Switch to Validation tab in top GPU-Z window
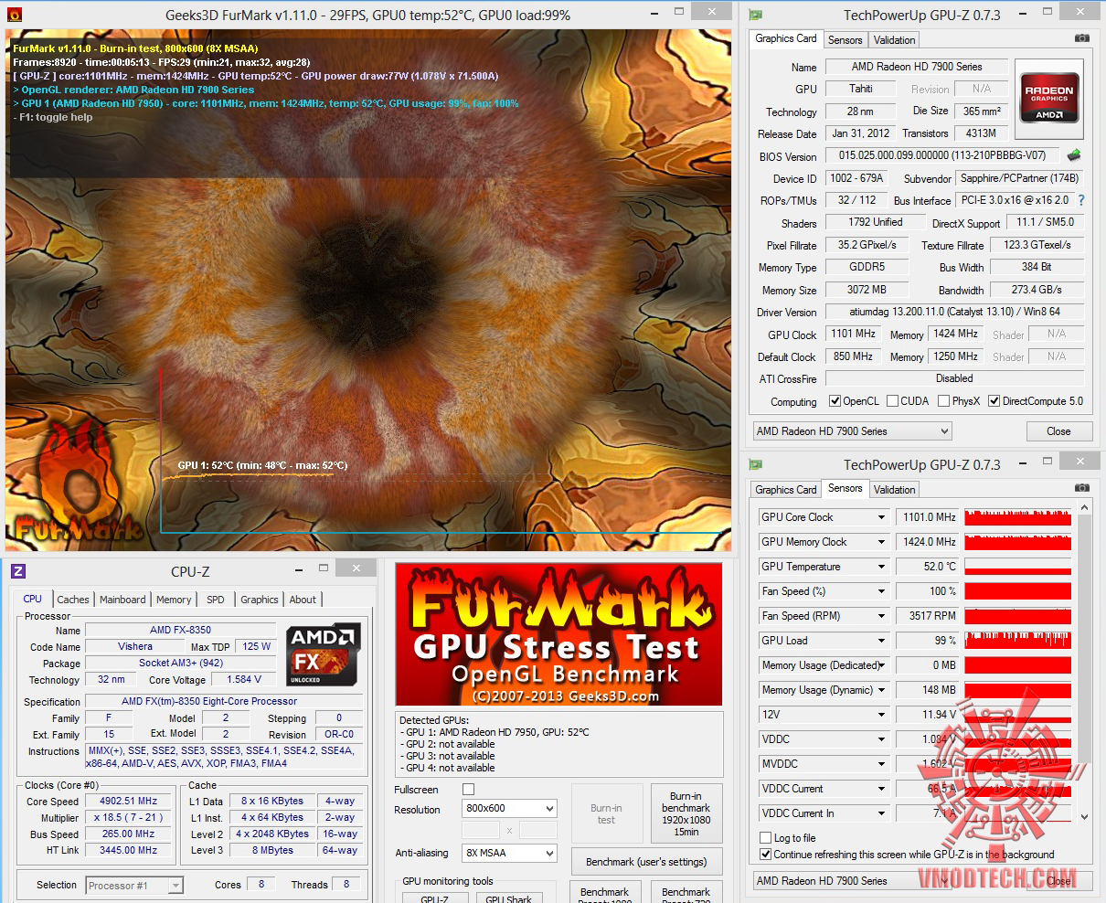 [x=894, y=40]
